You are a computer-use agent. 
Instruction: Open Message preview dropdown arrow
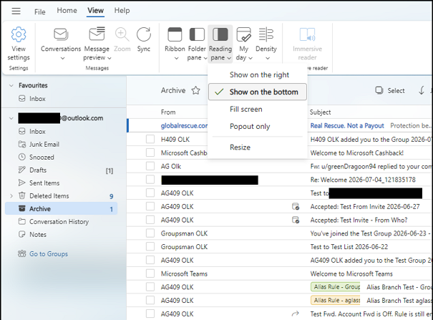click(x=110, y=58)
